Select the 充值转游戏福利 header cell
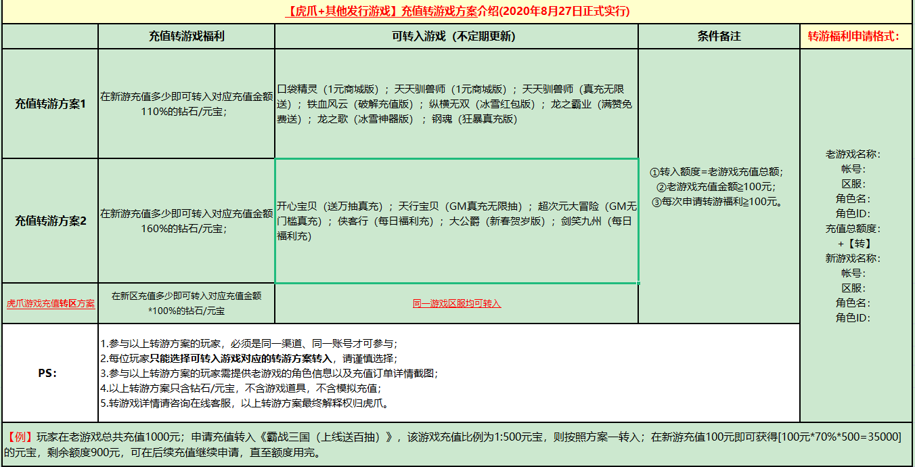 tap(186, 37)
